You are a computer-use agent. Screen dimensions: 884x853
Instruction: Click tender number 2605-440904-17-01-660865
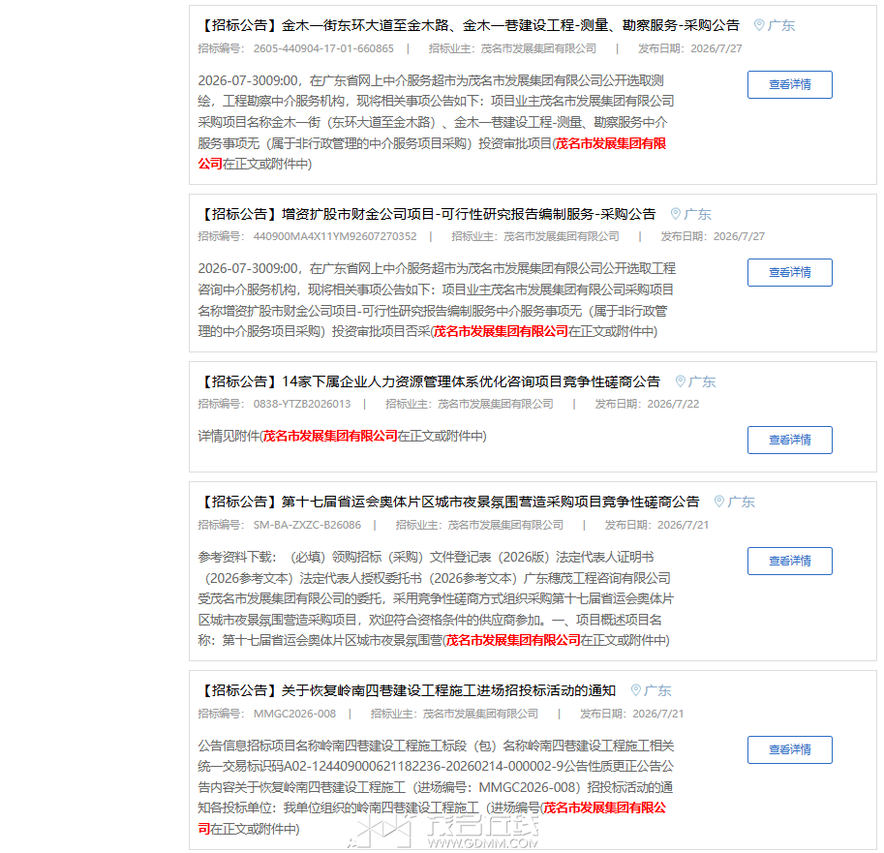pyautogui.click(x=323, y=48)
